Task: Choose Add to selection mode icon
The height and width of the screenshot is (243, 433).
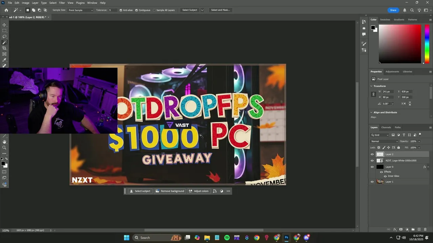Action: (33, 10)
